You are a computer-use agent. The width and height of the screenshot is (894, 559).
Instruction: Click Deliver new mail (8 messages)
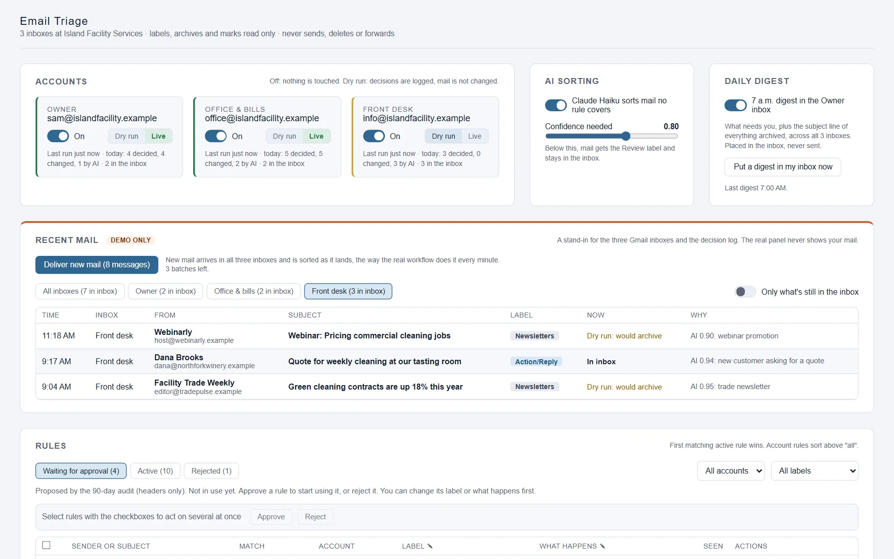[97, 265]
